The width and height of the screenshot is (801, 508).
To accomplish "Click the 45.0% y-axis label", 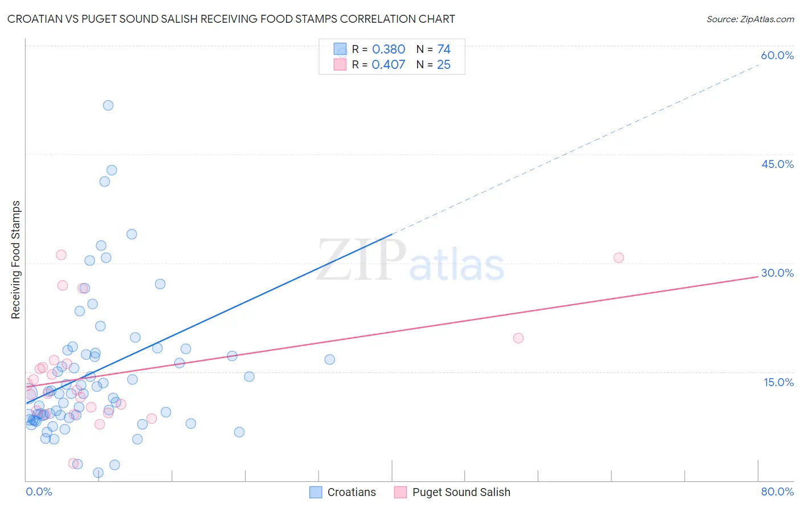I will [x=777, y=164].
